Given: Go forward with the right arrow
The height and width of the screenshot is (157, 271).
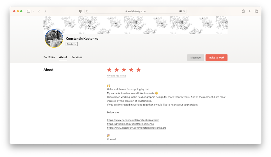Looking at the screenshot, I should tap(45, 11).
